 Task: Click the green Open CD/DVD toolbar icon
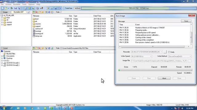coord(11,8)
